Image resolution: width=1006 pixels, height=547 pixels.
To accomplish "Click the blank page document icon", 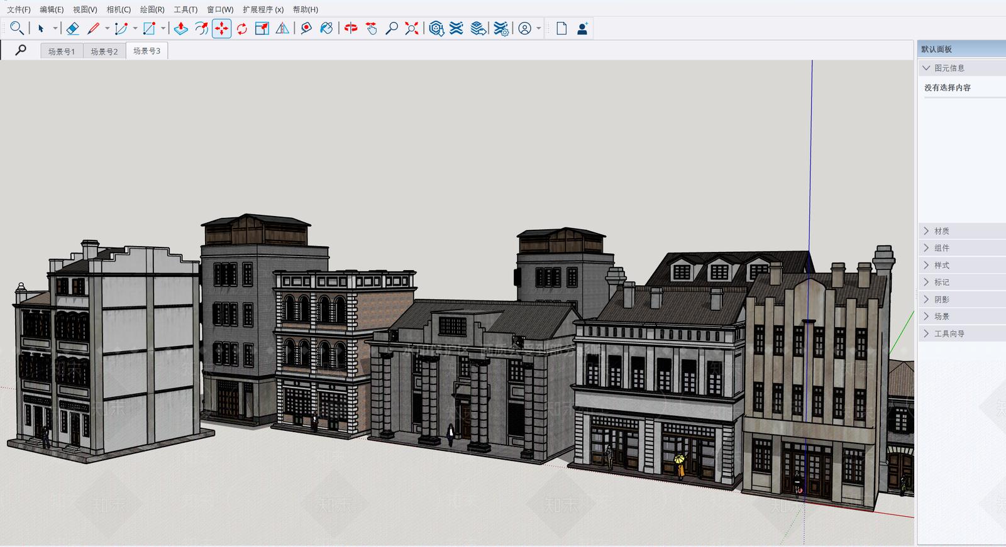I will coord(561,28).
